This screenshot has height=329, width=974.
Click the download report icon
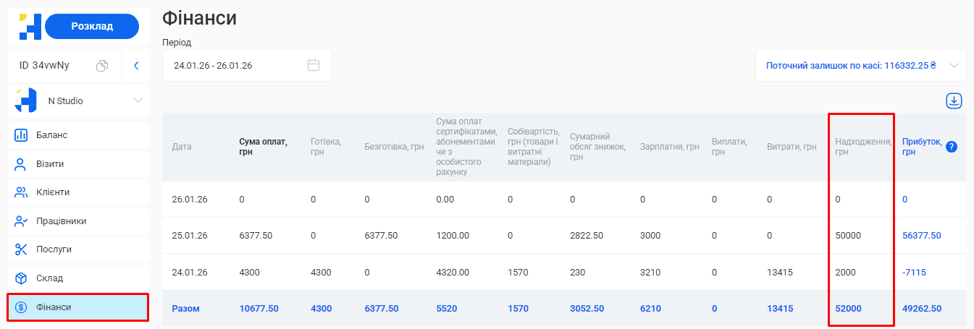pos(954,101)
